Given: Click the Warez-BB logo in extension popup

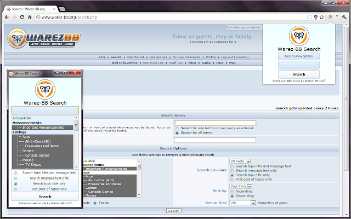Looking at the screenshot, I should click(299, 36).
